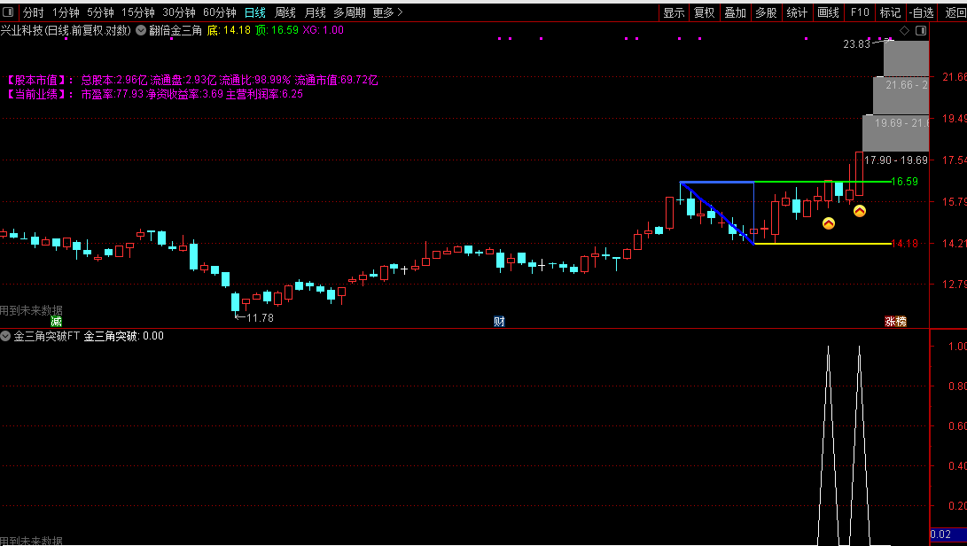This screenshot has height=546, width=967.
Task: Select the 15分钟 period
Action: (x=137, y=12)
